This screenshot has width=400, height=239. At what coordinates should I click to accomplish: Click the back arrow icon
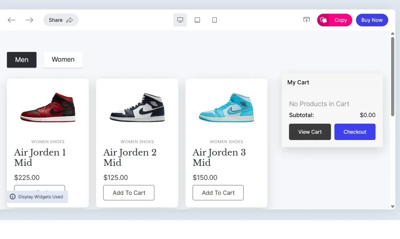coord(12,20)
